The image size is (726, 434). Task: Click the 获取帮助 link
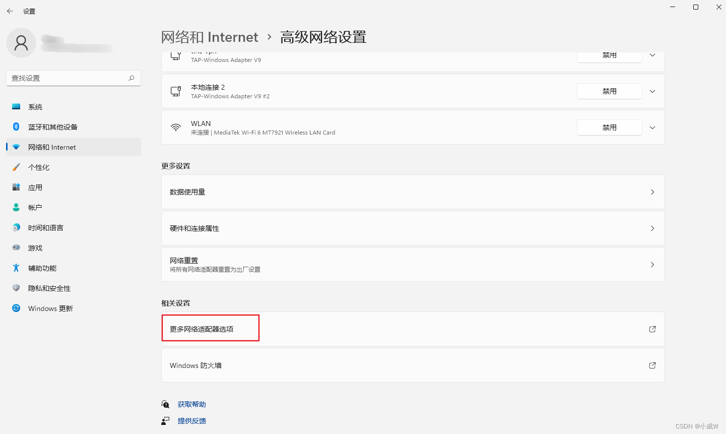192,404
